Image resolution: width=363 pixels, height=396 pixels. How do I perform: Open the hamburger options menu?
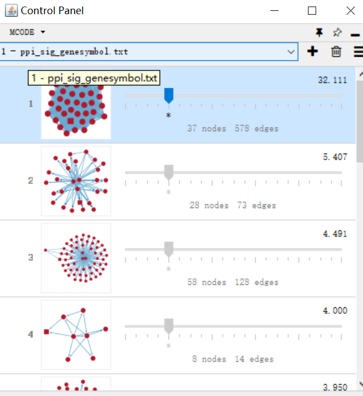point(358,52)
